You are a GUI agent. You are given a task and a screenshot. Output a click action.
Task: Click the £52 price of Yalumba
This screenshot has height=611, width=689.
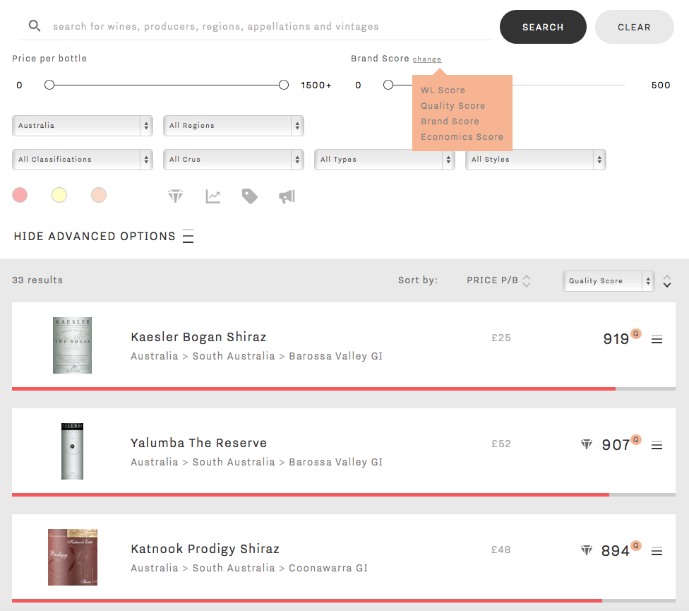pyautogui.click(x=501, y=444)
